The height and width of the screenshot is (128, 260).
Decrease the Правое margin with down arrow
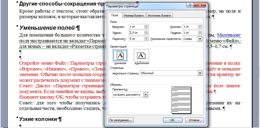(x=200, y=34)
